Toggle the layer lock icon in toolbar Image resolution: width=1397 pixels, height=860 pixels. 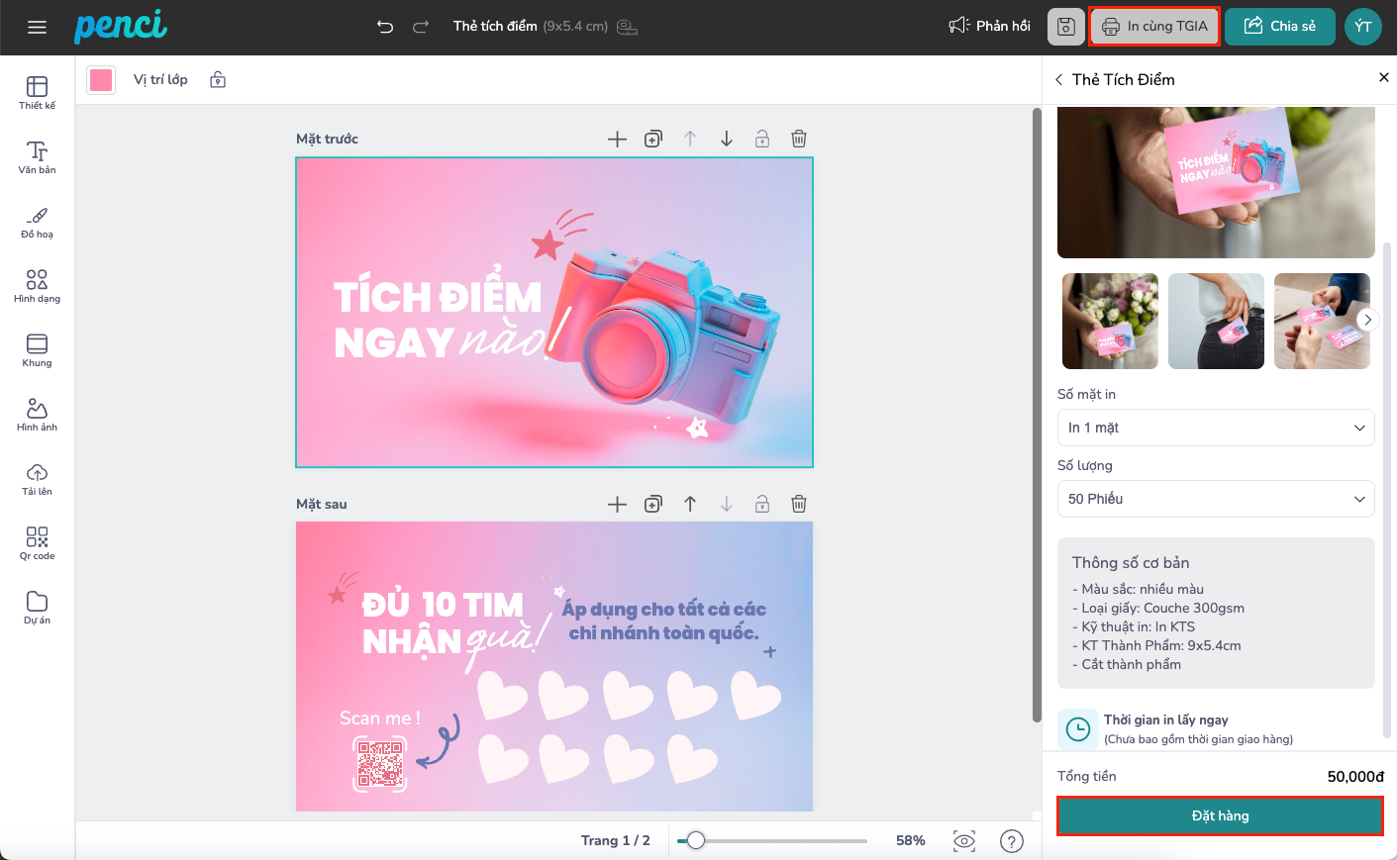(x=218, y=80)
